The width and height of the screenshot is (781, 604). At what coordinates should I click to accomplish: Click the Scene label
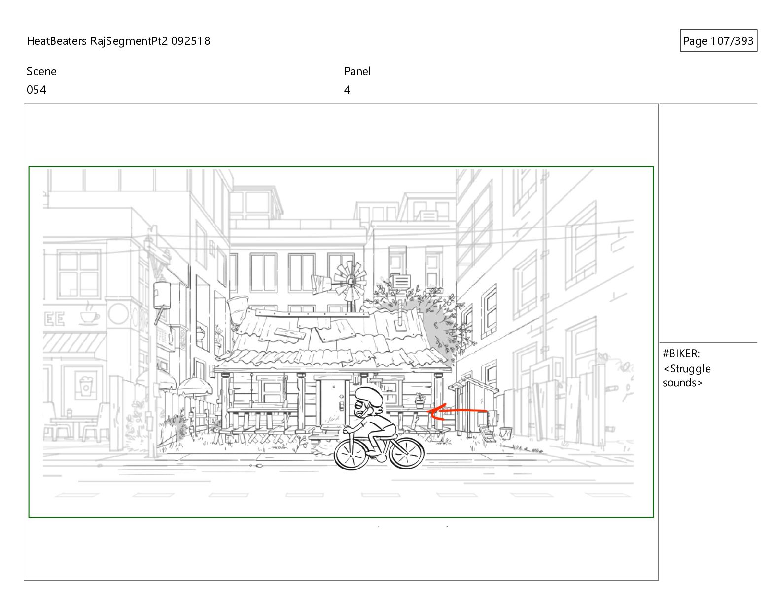pyautogui.click(x=41, y=71)
